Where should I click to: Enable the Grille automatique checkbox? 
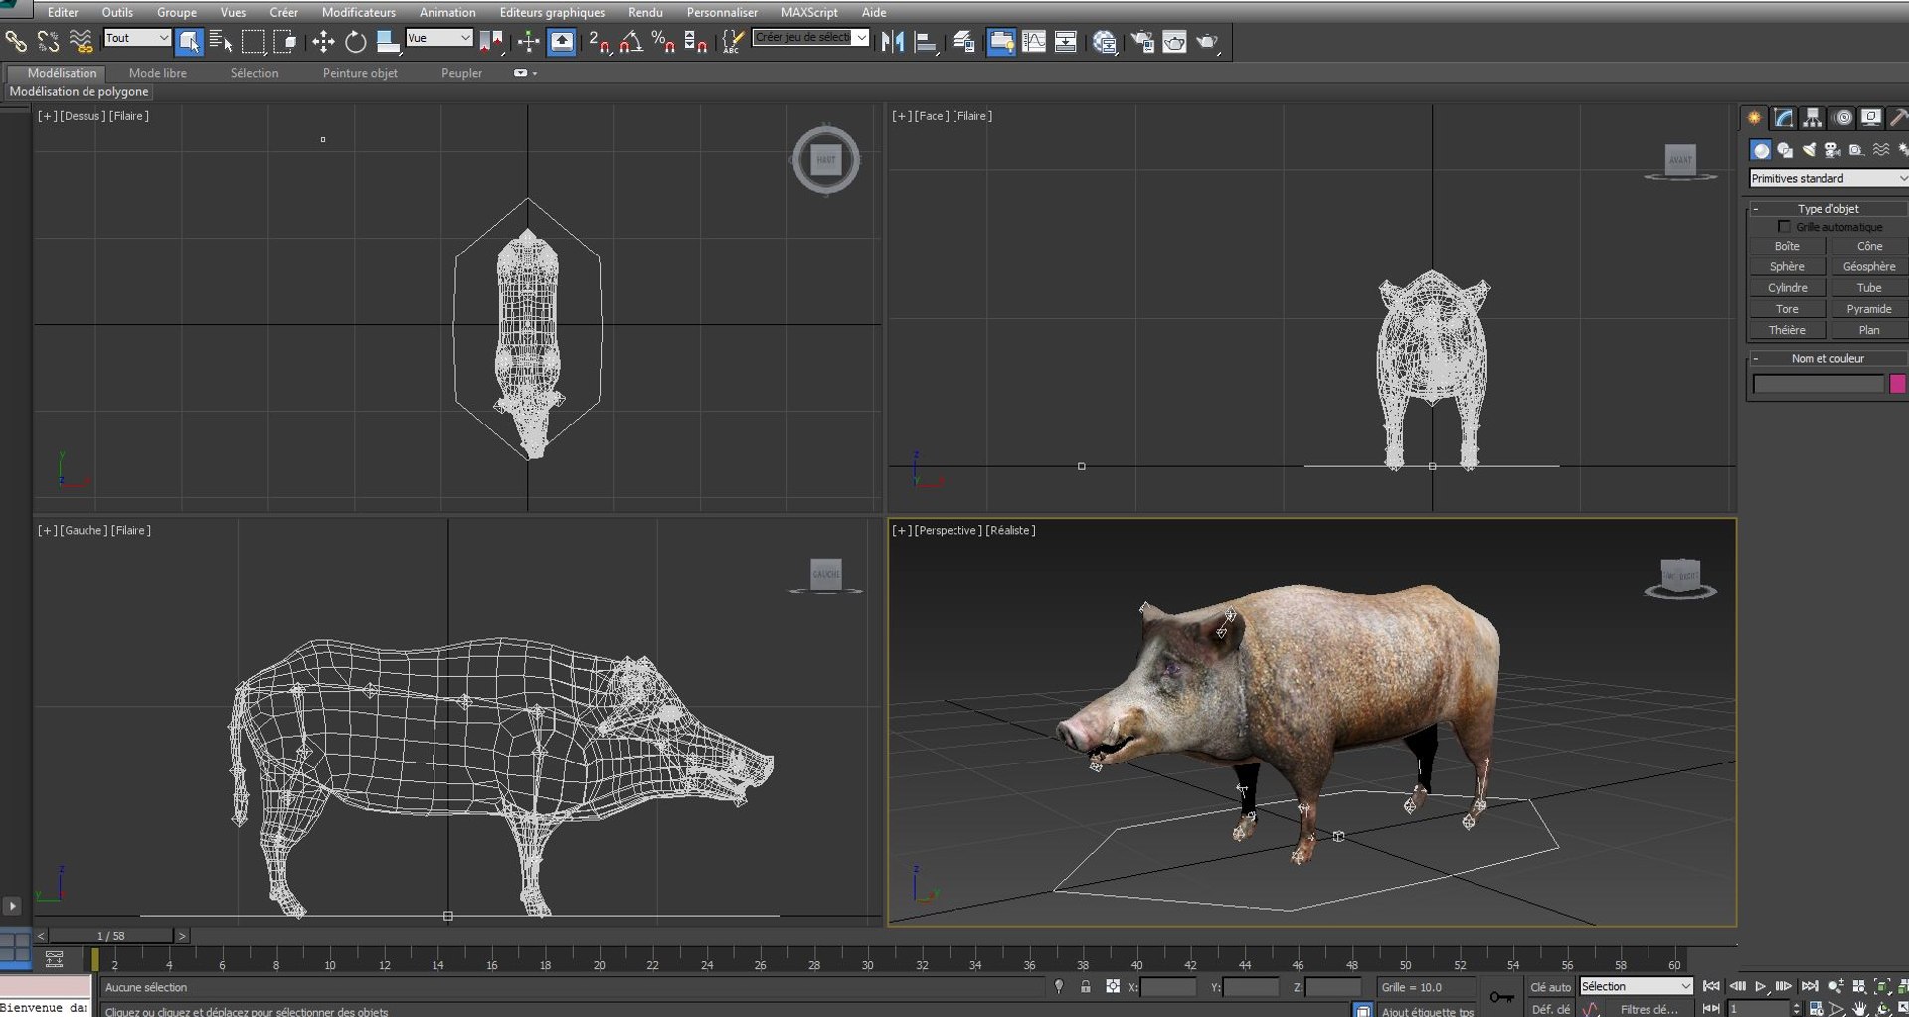click(1784, 227)
